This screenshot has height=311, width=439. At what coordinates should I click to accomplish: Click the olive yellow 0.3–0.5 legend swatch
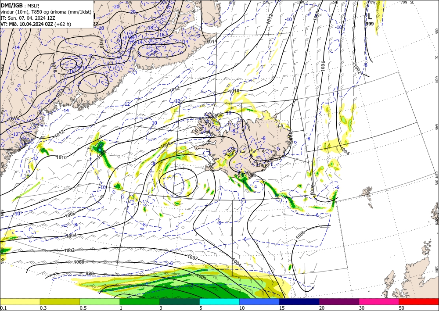(x=60, y=302)
